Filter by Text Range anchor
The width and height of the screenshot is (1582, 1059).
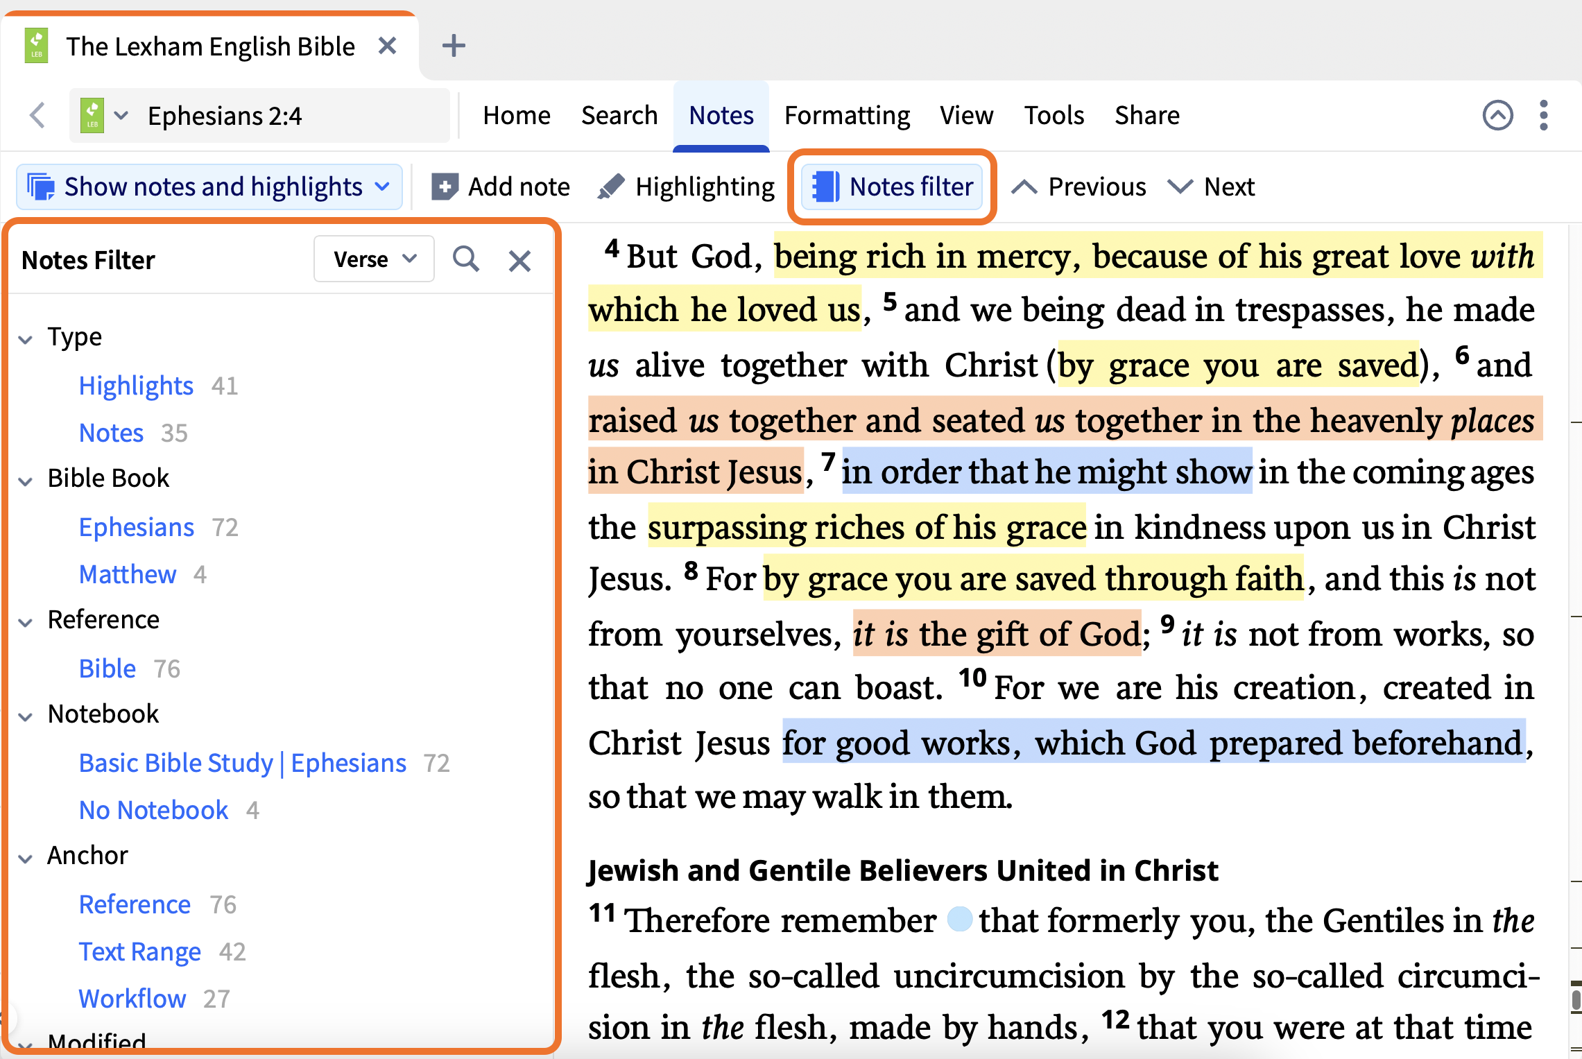tap(140, 952)
